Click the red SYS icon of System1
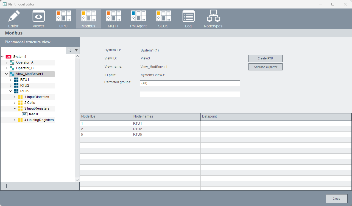 pos(9,57)
